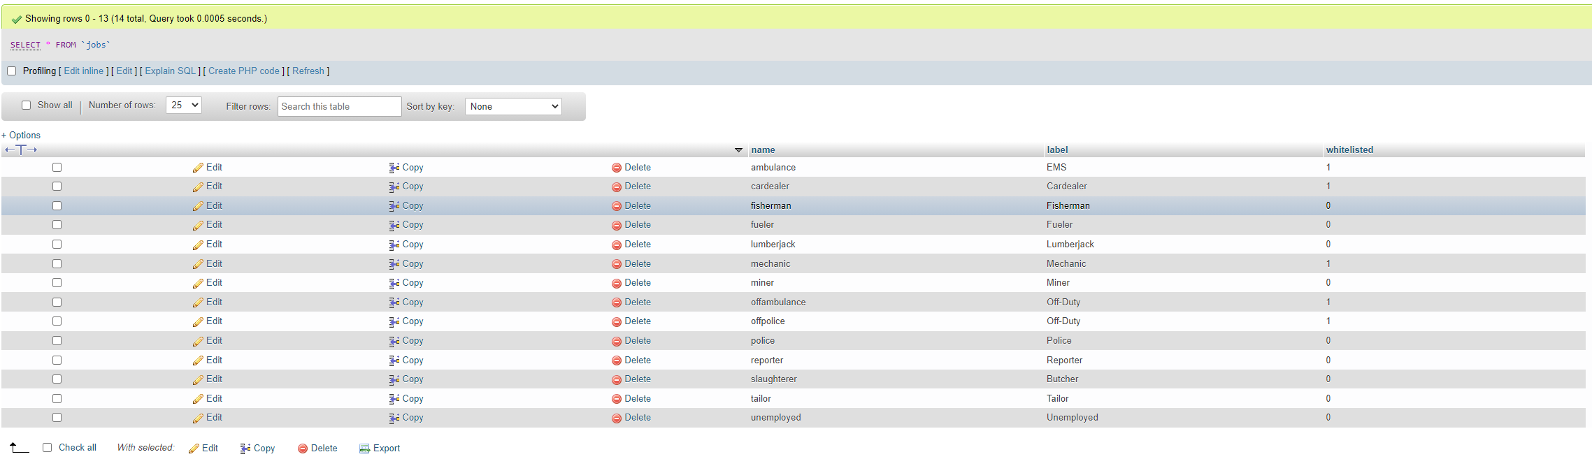Click the Edit pencil icon for tailor row
This screenshot has height=459, width=1592.
point(198,399)
